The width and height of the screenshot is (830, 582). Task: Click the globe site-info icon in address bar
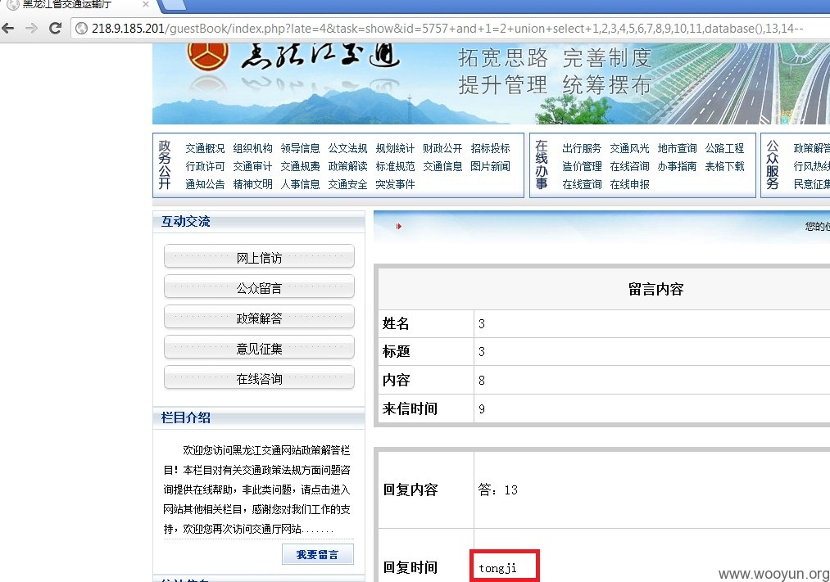tap(81, 29)
